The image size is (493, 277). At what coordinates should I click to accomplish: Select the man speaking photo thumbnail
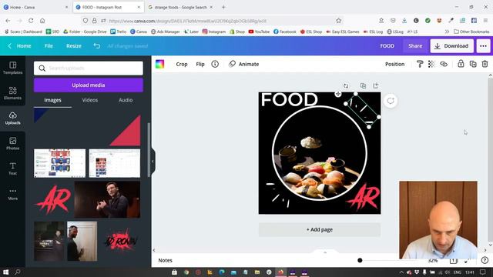107,200
